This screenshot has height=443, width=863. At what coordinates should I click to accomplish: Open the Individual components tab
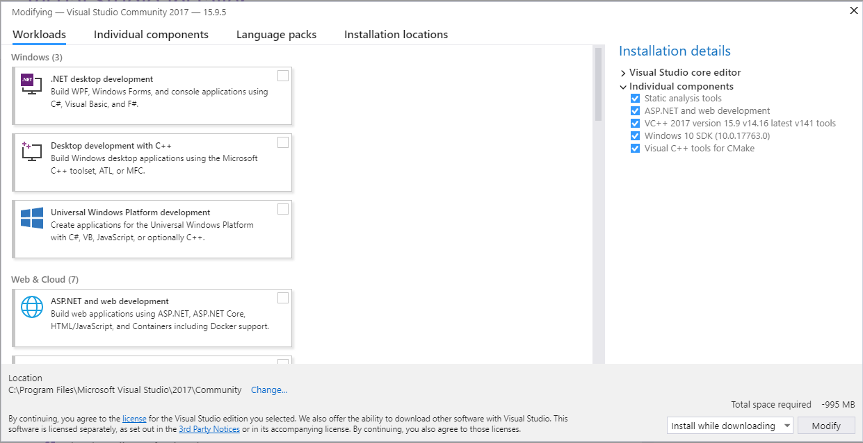point(151,35)
